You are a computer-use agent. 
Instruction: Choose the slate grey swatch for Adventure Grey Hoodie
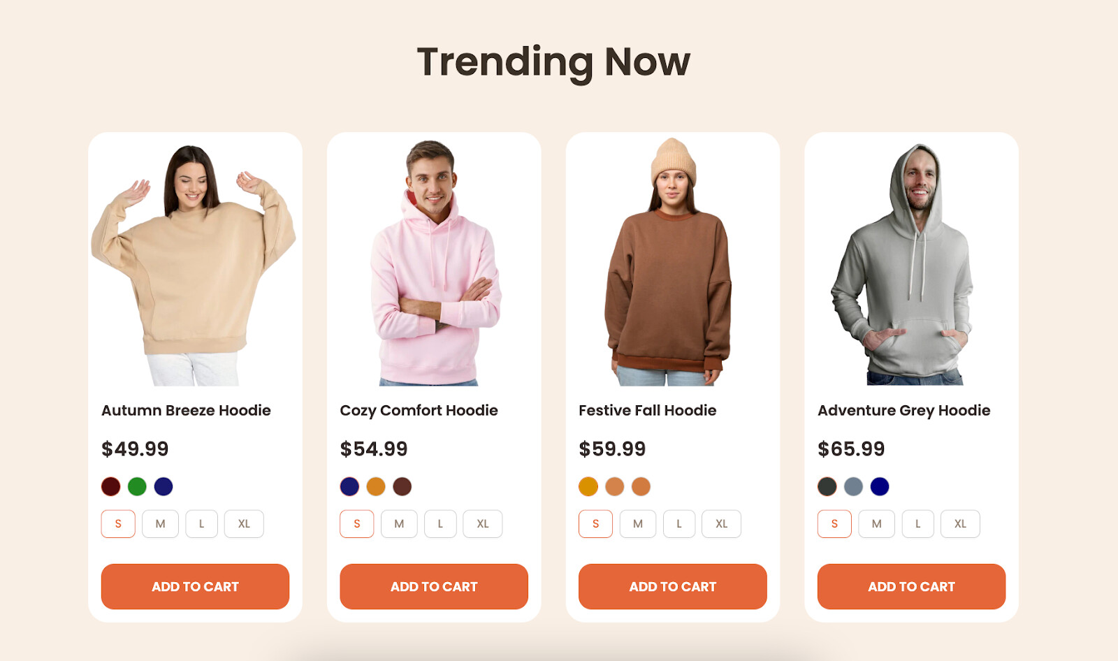tap(853, 486)
